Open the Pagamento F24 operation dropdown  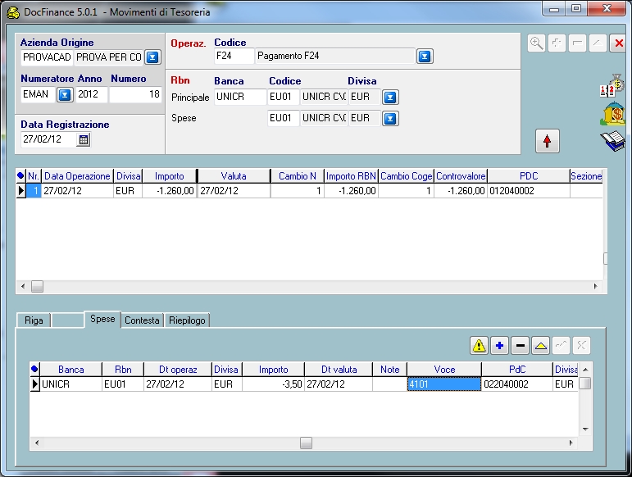coord(424,56)
